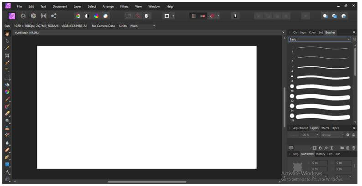The image size is (362, 186).
Task: Open the Document menu
Action: click(x=60, y=6)
